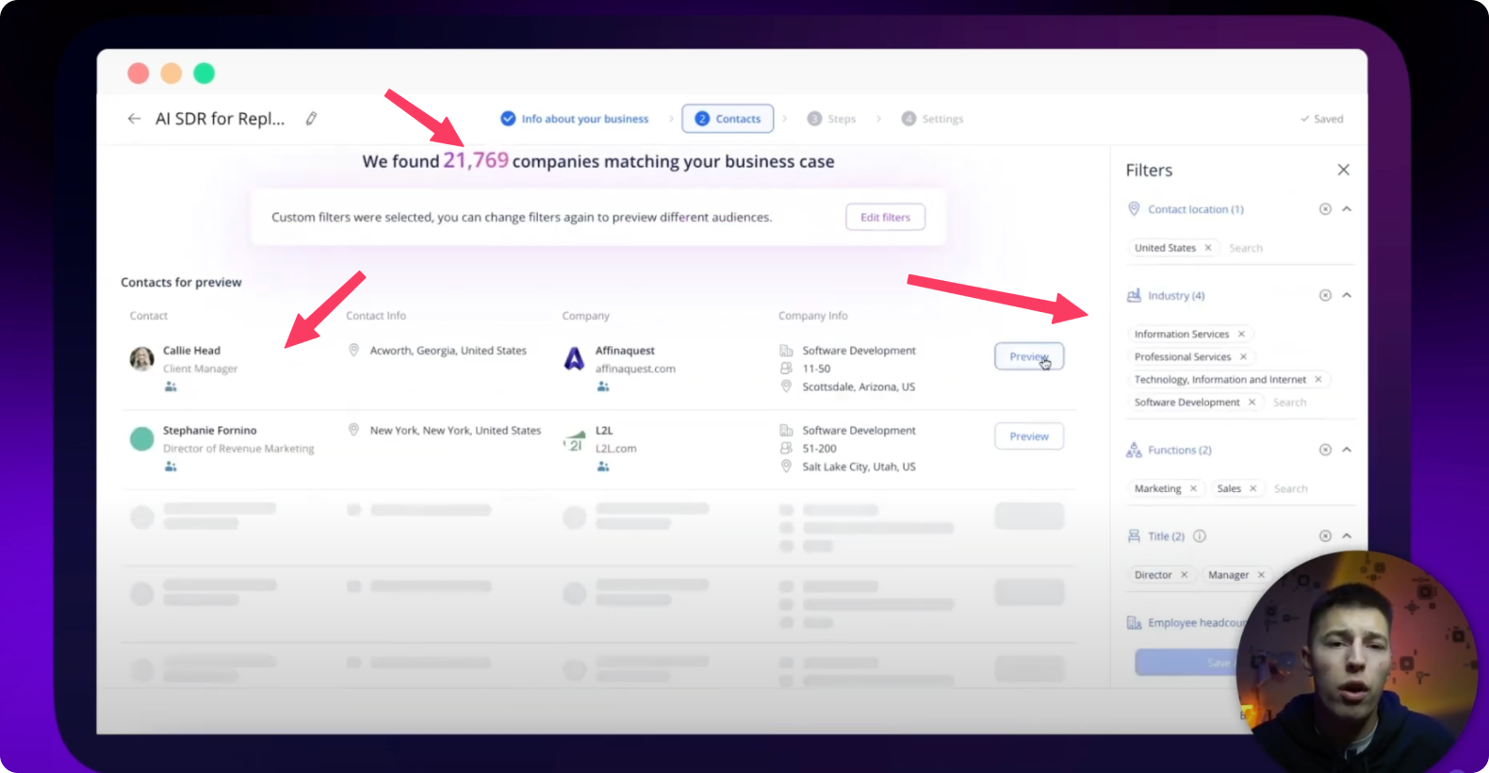
Task: Go to the Steps stage
Action: tap(831, 119)
